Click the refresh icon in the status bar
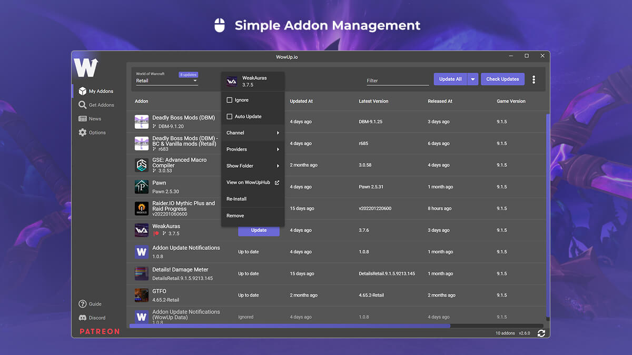632x355 pixels. click(541, 333)
